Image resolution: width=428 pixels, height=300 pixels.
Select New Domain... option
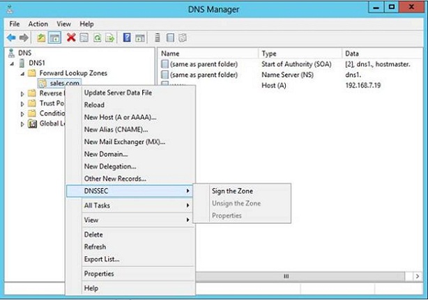coord(130,154)
